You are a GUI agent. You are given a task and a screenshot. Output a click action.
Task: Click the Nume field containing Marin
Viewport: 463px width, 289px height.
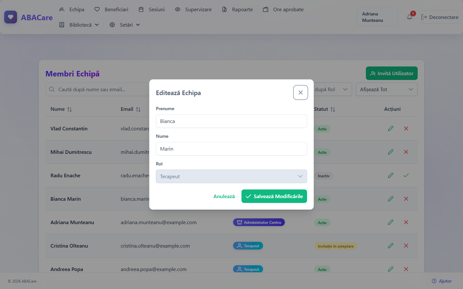click(232, 149)
